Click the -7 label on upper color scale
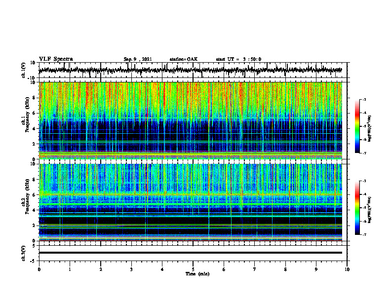The image size is (391, 302). pyautogui.click(x=364, y=153)
